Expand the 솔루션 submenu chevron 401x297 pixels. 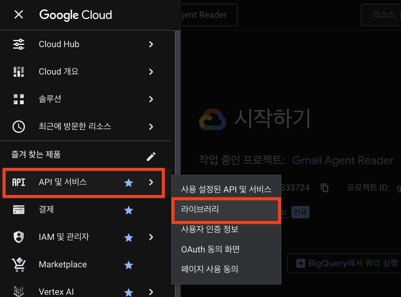151,99
